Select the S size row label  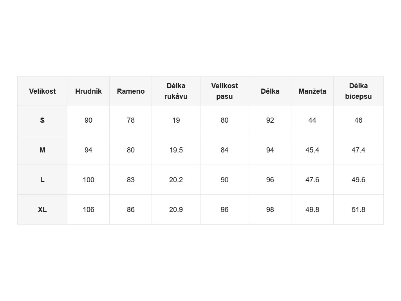click(42, 120)
